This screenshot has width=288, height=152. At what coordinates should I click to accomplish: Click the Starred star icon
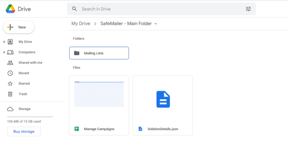(x=10, y=84)
